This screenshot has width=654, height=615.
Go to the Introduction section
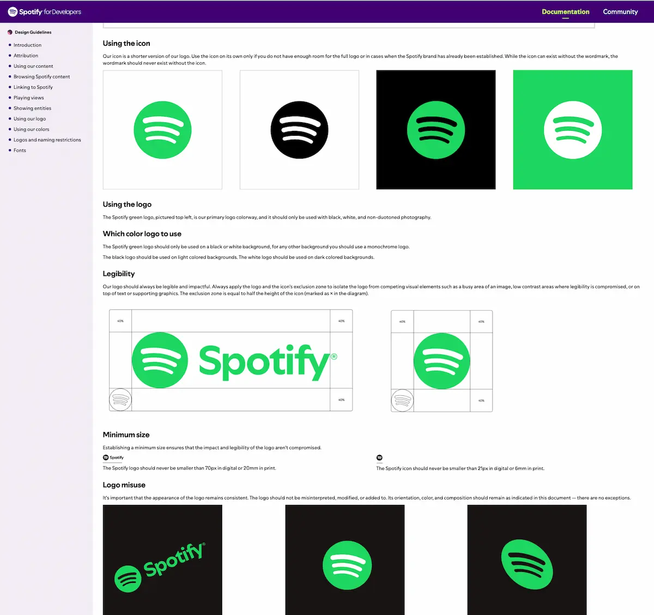(27, 45)
